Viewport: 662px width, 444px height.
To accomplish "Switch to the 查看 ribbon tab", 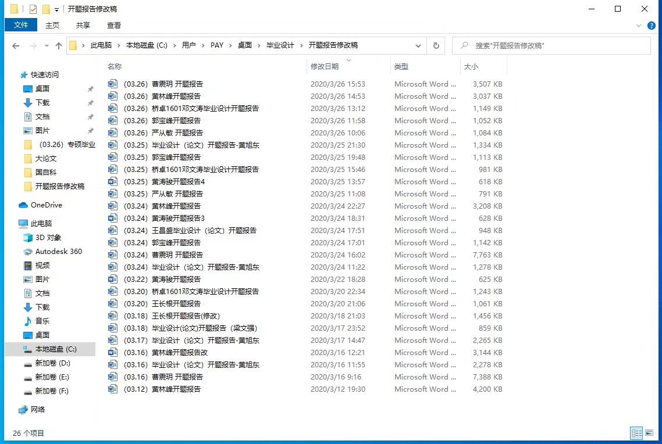I will pos(114,25).
